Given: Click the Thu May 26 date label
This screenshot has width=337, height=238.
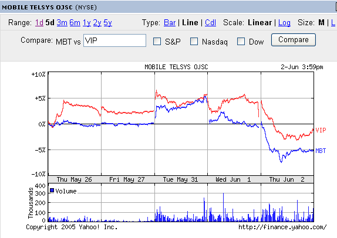Looking at the screenshot, I should pos(74,179).
